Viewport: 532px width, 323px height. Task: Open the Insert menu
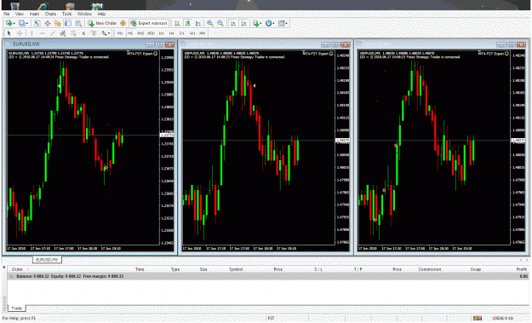34,14
